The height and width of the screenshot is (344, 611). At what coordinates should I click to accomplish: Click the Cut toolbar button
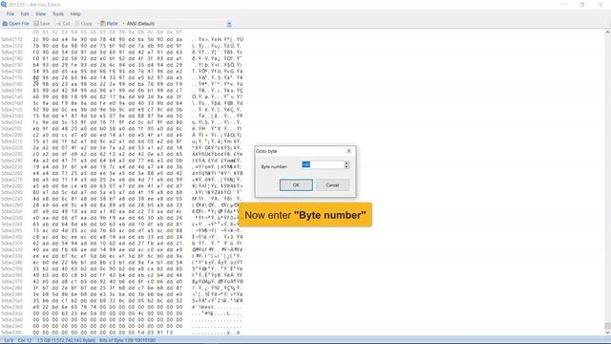pyautogui.click(x=64, y=23)
